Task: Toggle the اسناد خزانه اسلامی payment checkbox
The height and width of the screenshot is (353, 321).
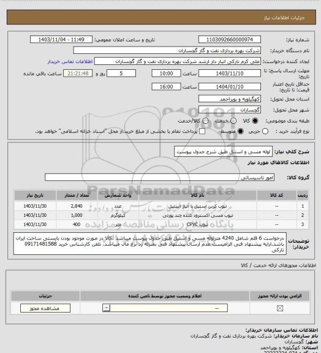Action: click(x=202, y=131)
